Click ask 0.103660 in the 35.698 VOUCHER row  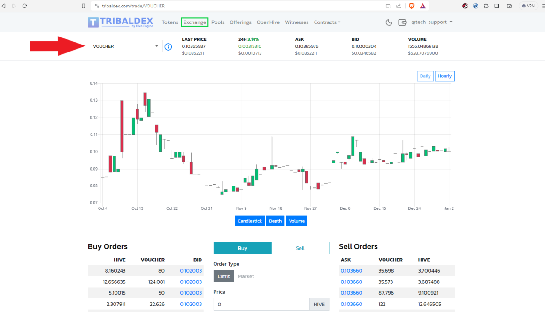(x=352, y=271)
